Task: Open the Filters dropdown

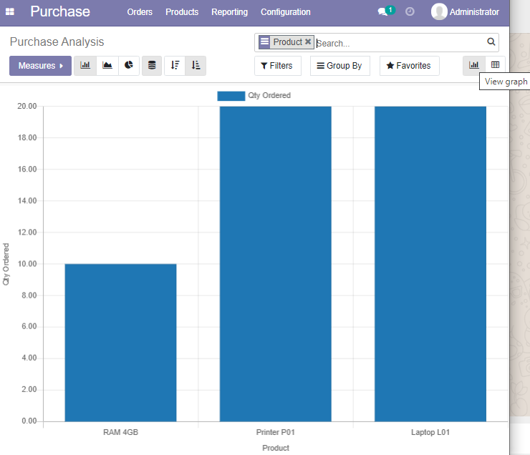Action: pos(277,66)
